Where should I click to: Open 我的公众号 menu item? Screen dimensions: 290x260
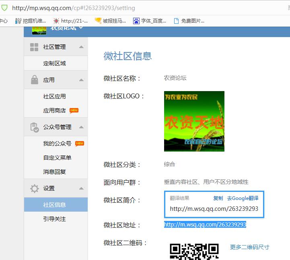coord(58,144)
